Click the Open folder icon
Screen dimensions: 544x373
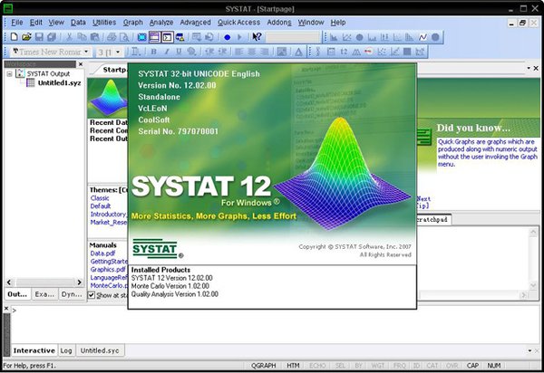[24, 37]
